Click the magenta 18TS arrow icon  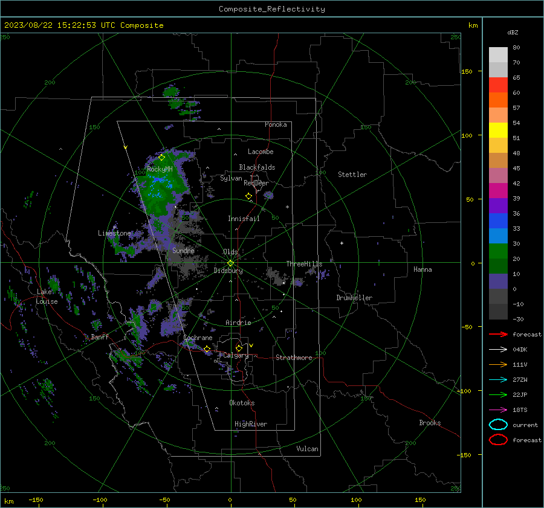click(498, 410)
